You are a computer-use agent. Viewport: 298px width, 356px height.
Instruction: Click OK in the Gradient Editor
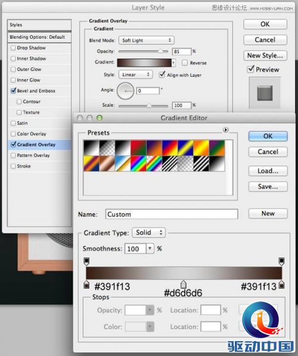click(268, 136)
